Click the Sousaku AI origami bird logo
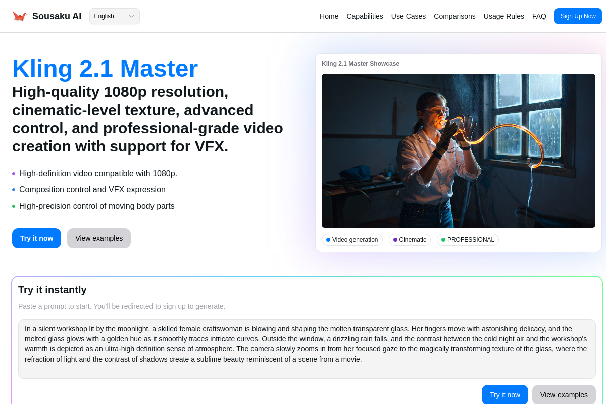This screenshot has width=606, height=404. tap(20, 16)
